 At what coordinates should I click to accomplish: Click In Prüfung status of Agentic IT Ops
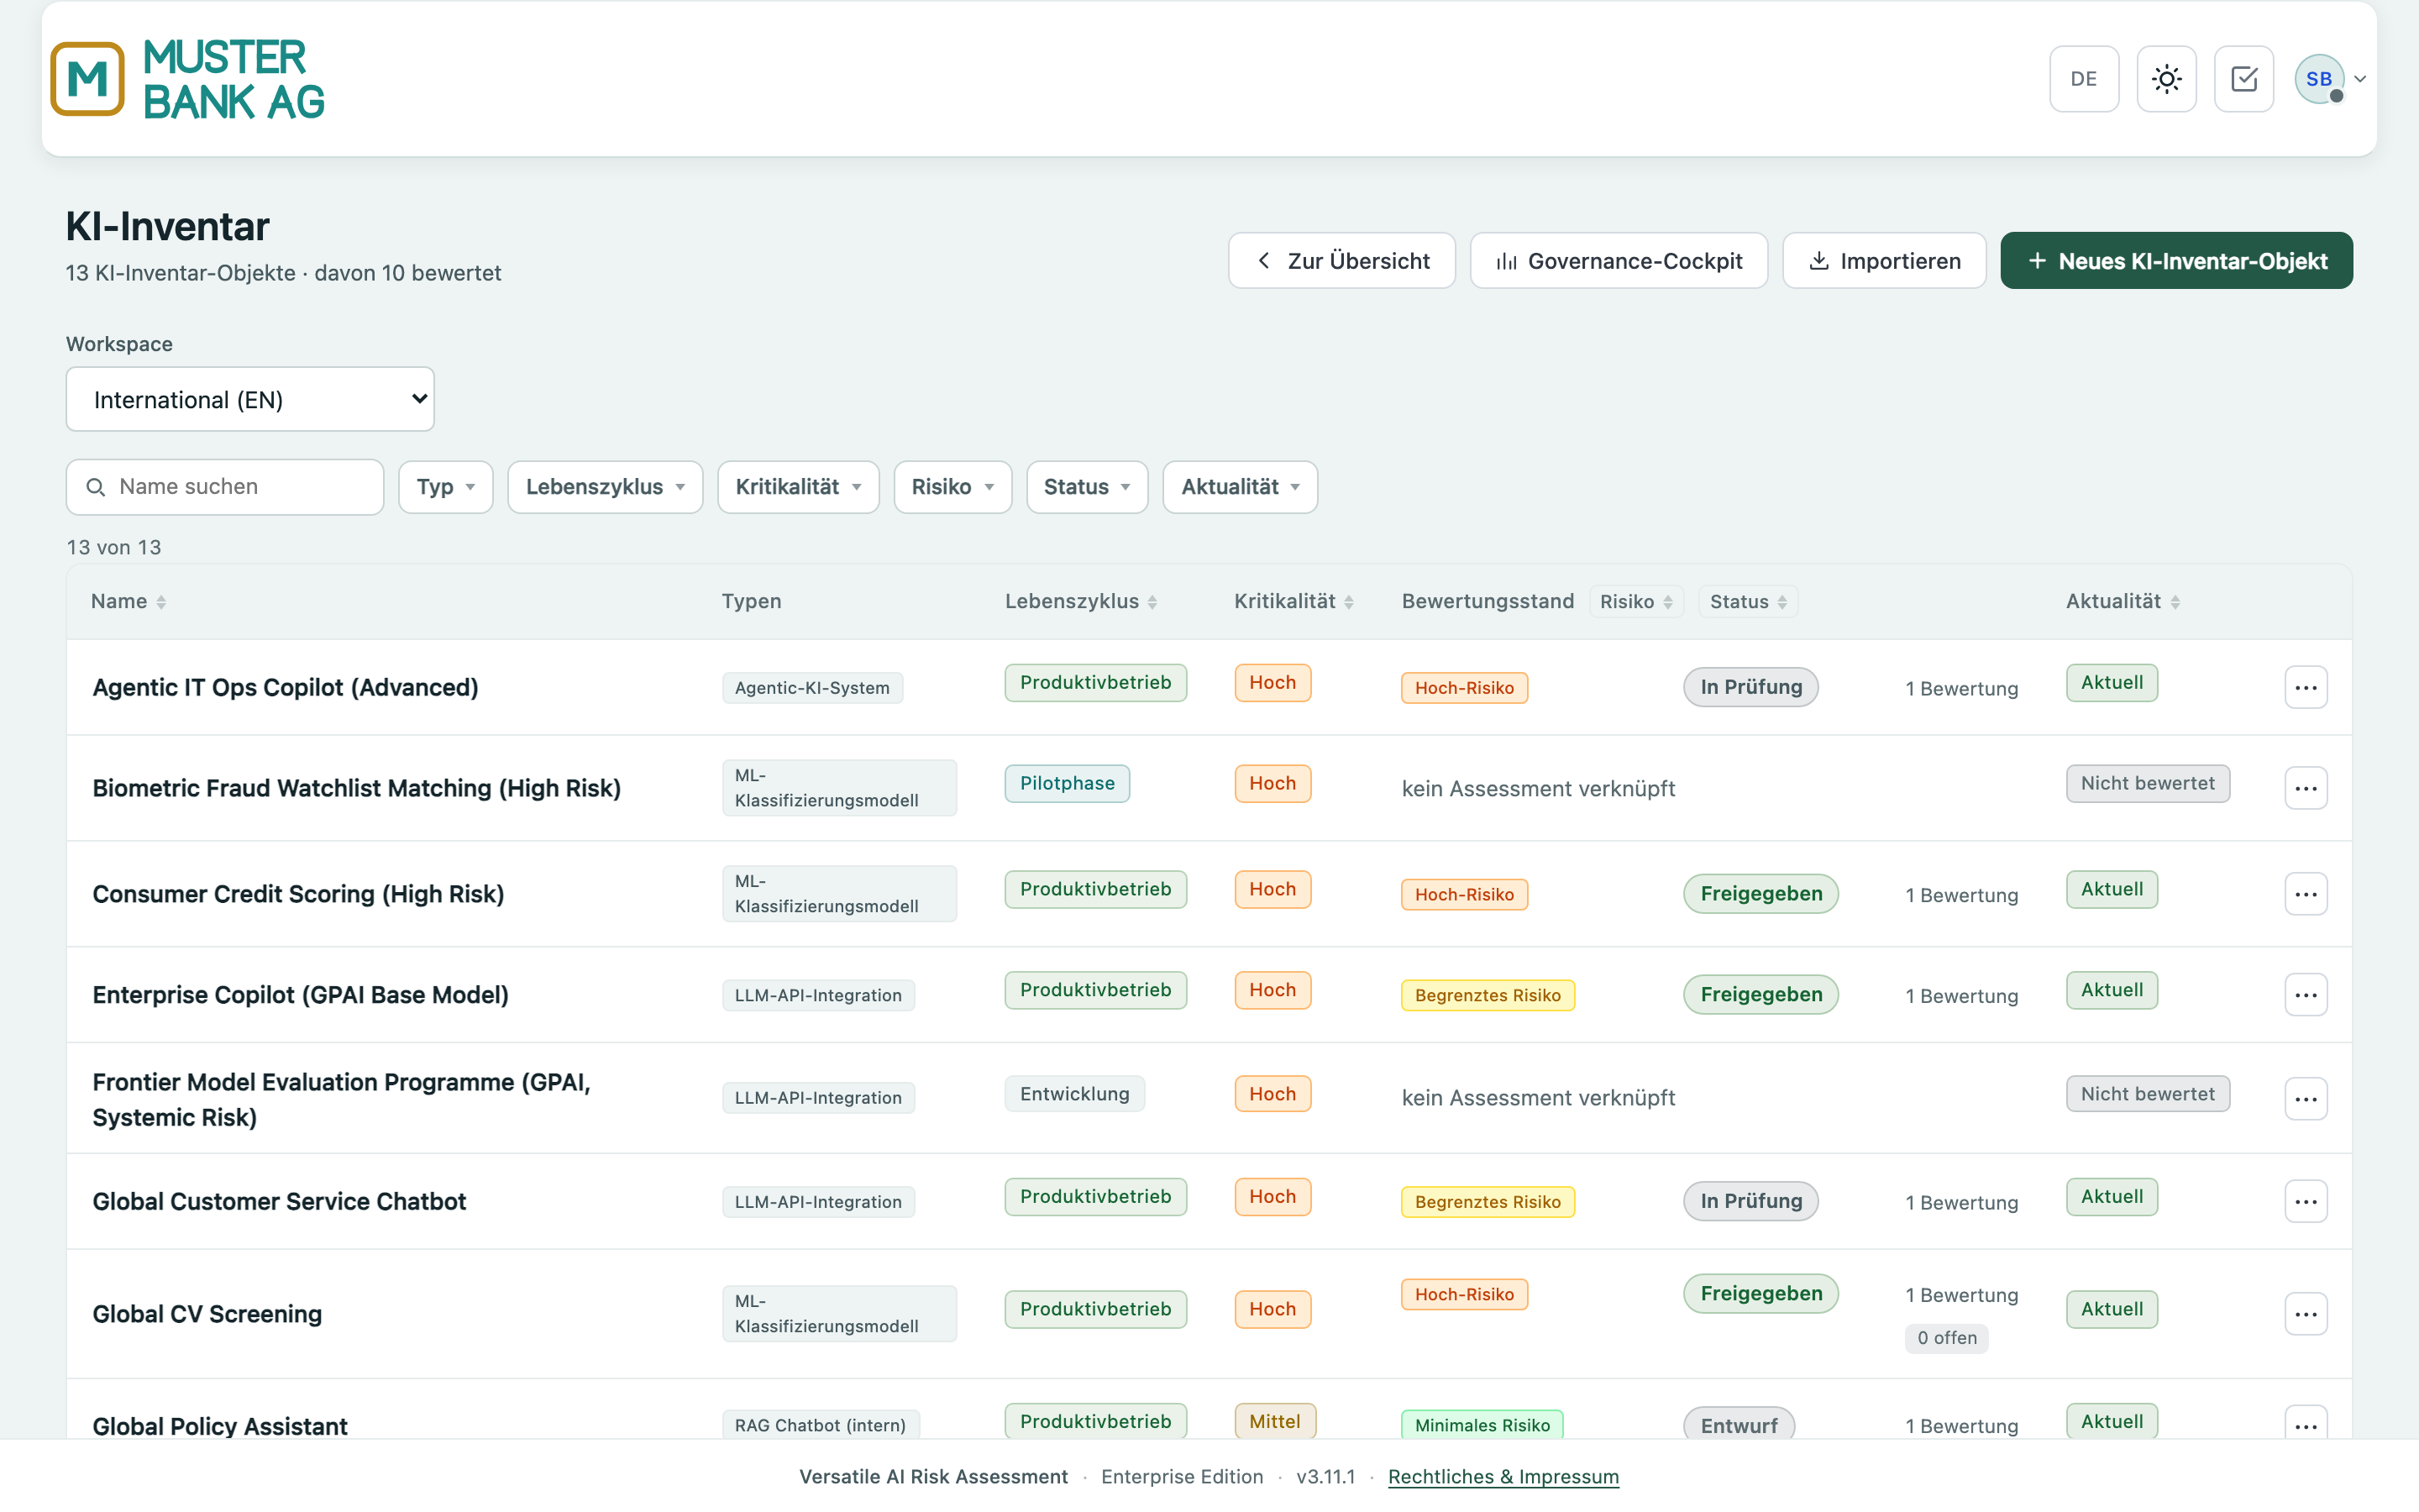[1750, 687]
